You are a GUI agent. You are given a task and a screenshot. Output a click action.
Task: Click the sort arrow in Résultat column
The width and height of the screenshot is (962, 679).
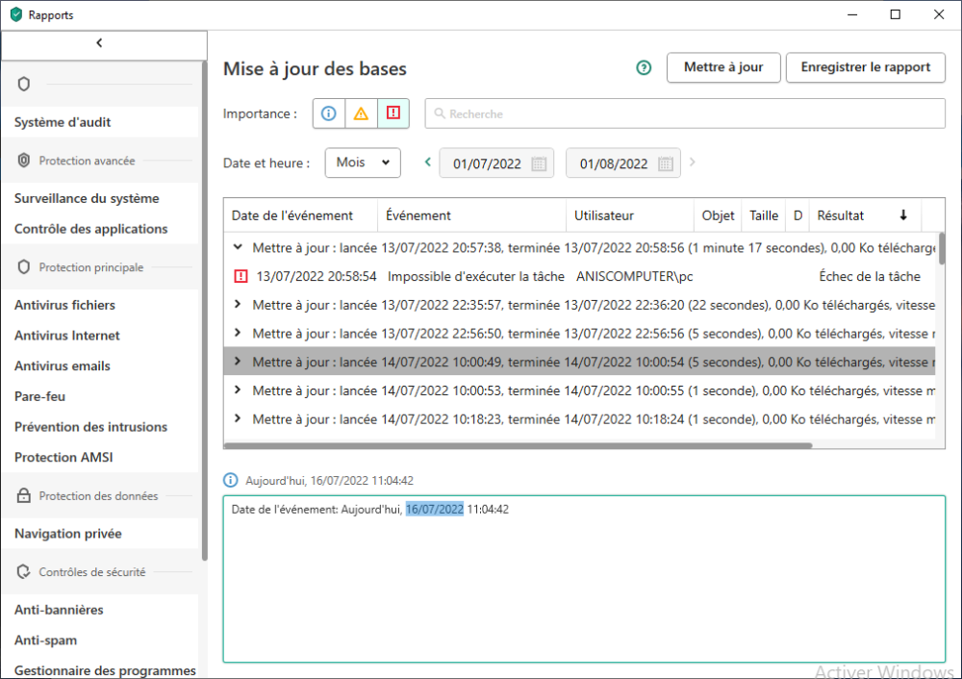[903, 215]
